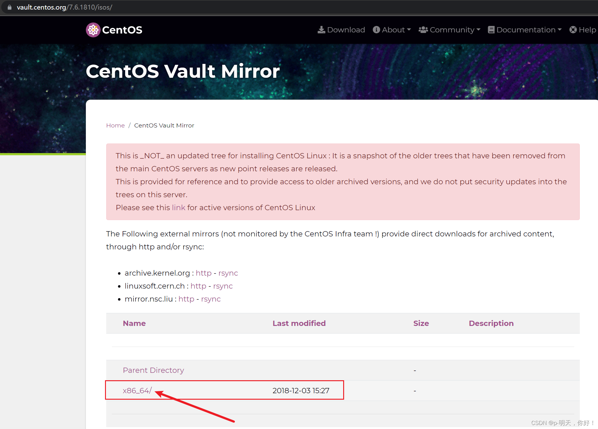Viewport: 598px width, 429px height.
Task: Expand the Documentation dropdown caret
Action: click(x=560, y=30)
